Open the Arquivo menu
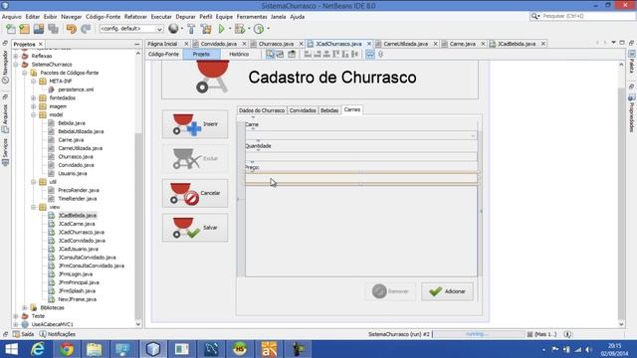The height and width of the screenshot is (358, 637). coord(11,17)
